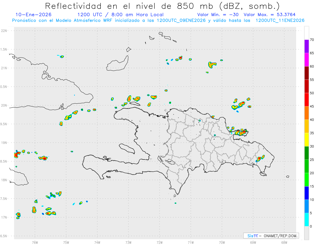This screenshot has height=246, width=319.
Task: Click the bright red 45–50 dBZ colorbar segment
Action: [x=307, y=100]
